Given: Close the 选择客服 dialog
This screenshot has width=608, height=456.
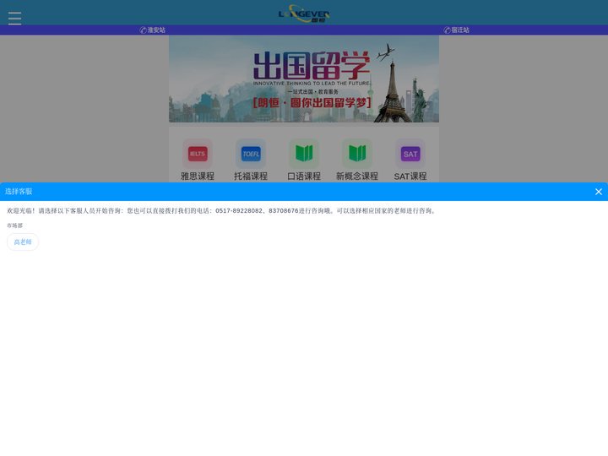Looking at the screenshot, I should coord(599,192).
